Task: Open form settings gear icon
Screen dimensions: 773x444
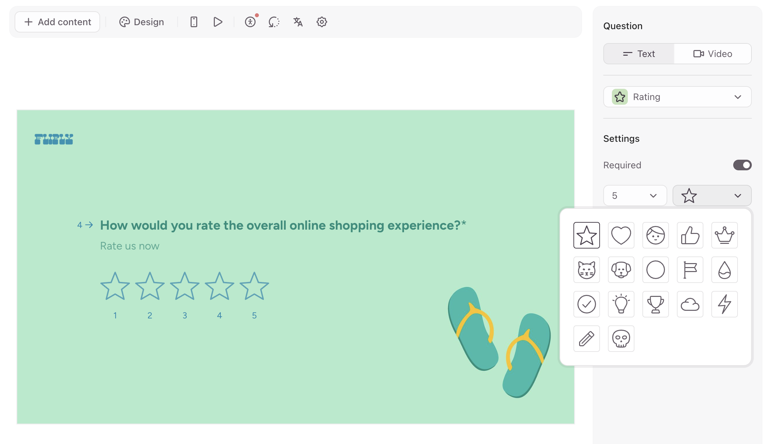Action: click(x=322, y=22)
